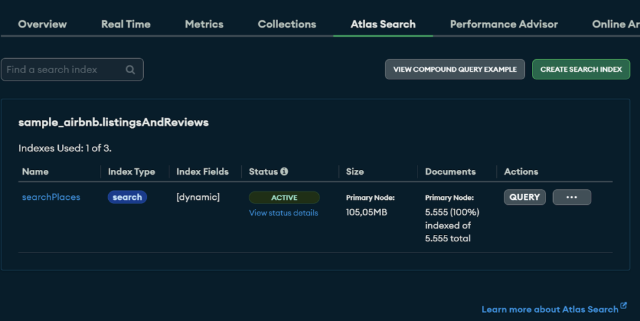This screenshot has width=640, height=321.
Task: Open the Metrics tab
Action: [x=204, y=24]
